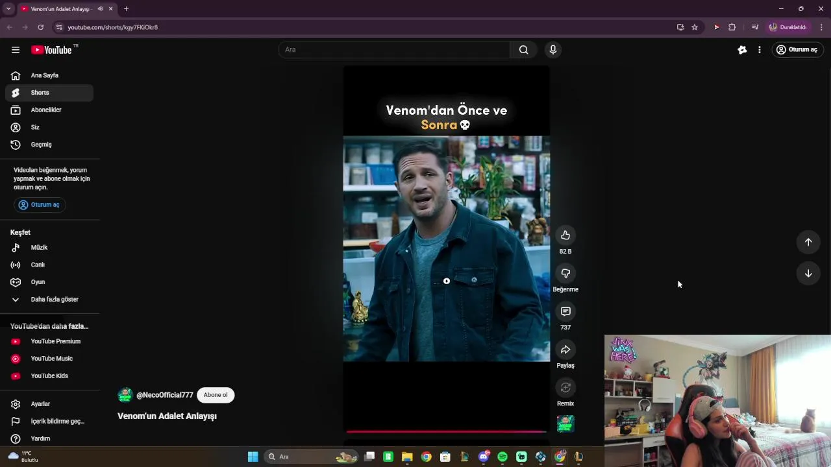Open the media controls icon in toolbar
This screenshot has width=831, height=467.
[x=755, y=27]
